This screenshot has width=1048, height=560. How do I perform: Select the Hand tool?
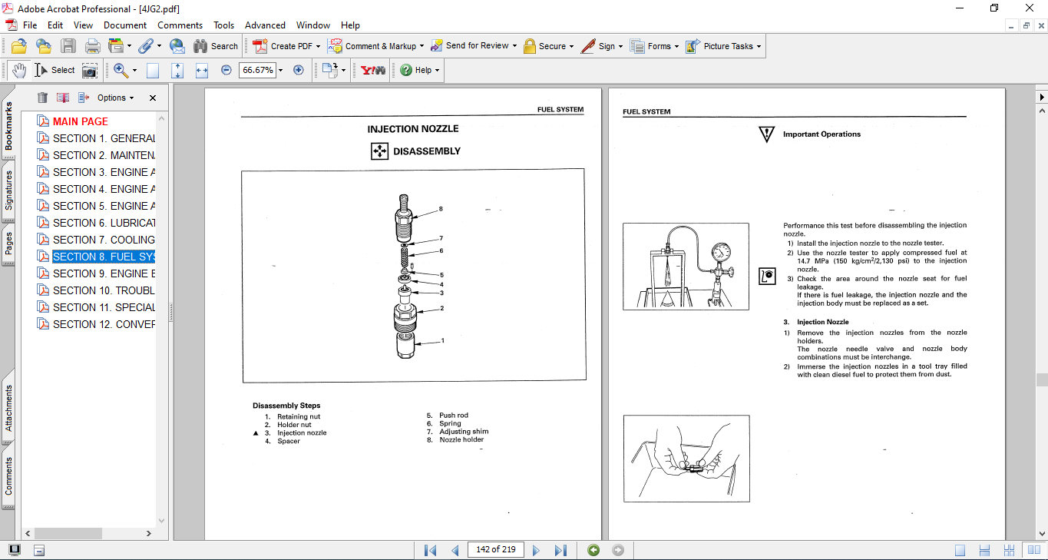click(18, 70)
